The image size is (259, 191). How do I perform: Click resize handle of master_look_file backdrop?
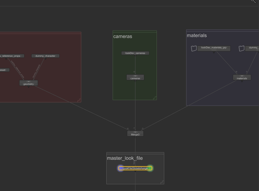coord(162,182)
